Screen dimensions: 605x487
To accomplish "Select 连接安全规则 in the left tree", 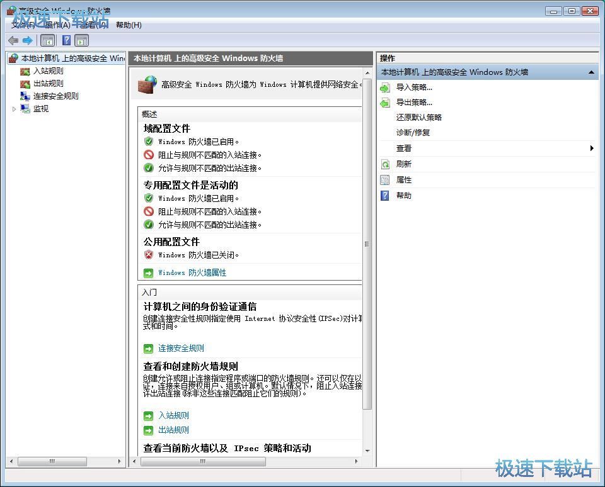I will tap(56, 96).
